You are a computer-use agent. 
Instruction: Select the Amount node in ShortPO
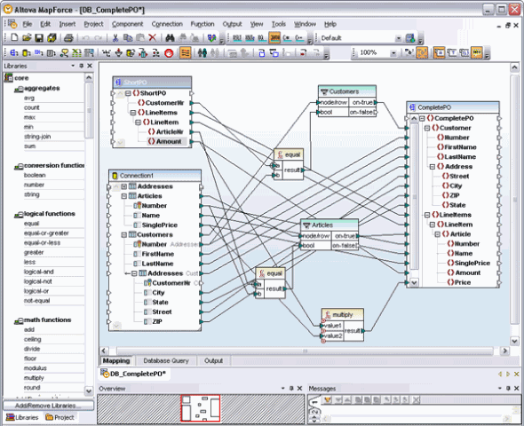[169, 141]
